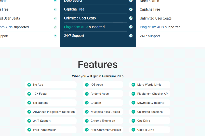Click the Features heading

[98, 64]
